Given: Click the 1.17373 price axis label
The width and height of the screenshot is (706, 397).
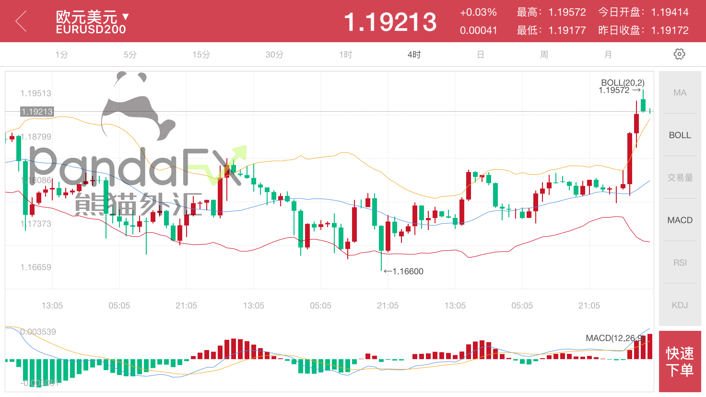Looking at the screenshot, I should pos(36,224).
